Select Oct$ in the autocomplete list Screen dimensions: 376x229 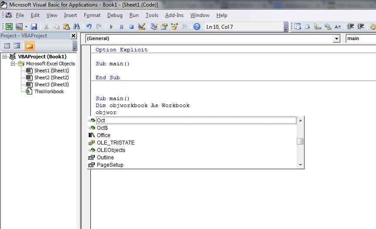(x=192, y=128)
